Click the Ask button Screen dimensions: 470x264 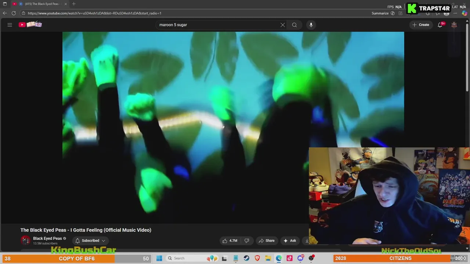pyautogui.click(x=290, y=241)
